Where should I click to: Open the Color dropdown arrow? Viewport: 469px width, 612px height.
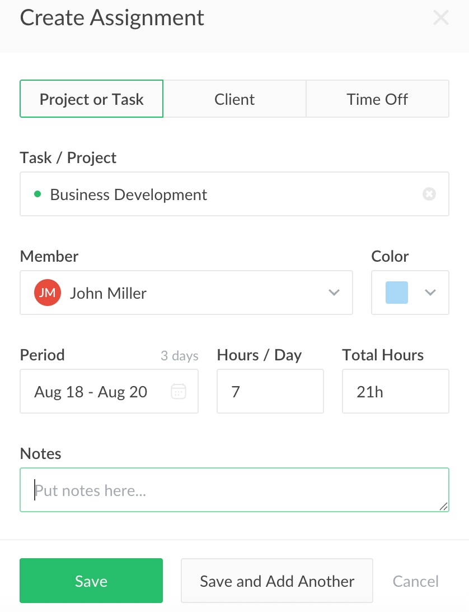tap(430, 293)
